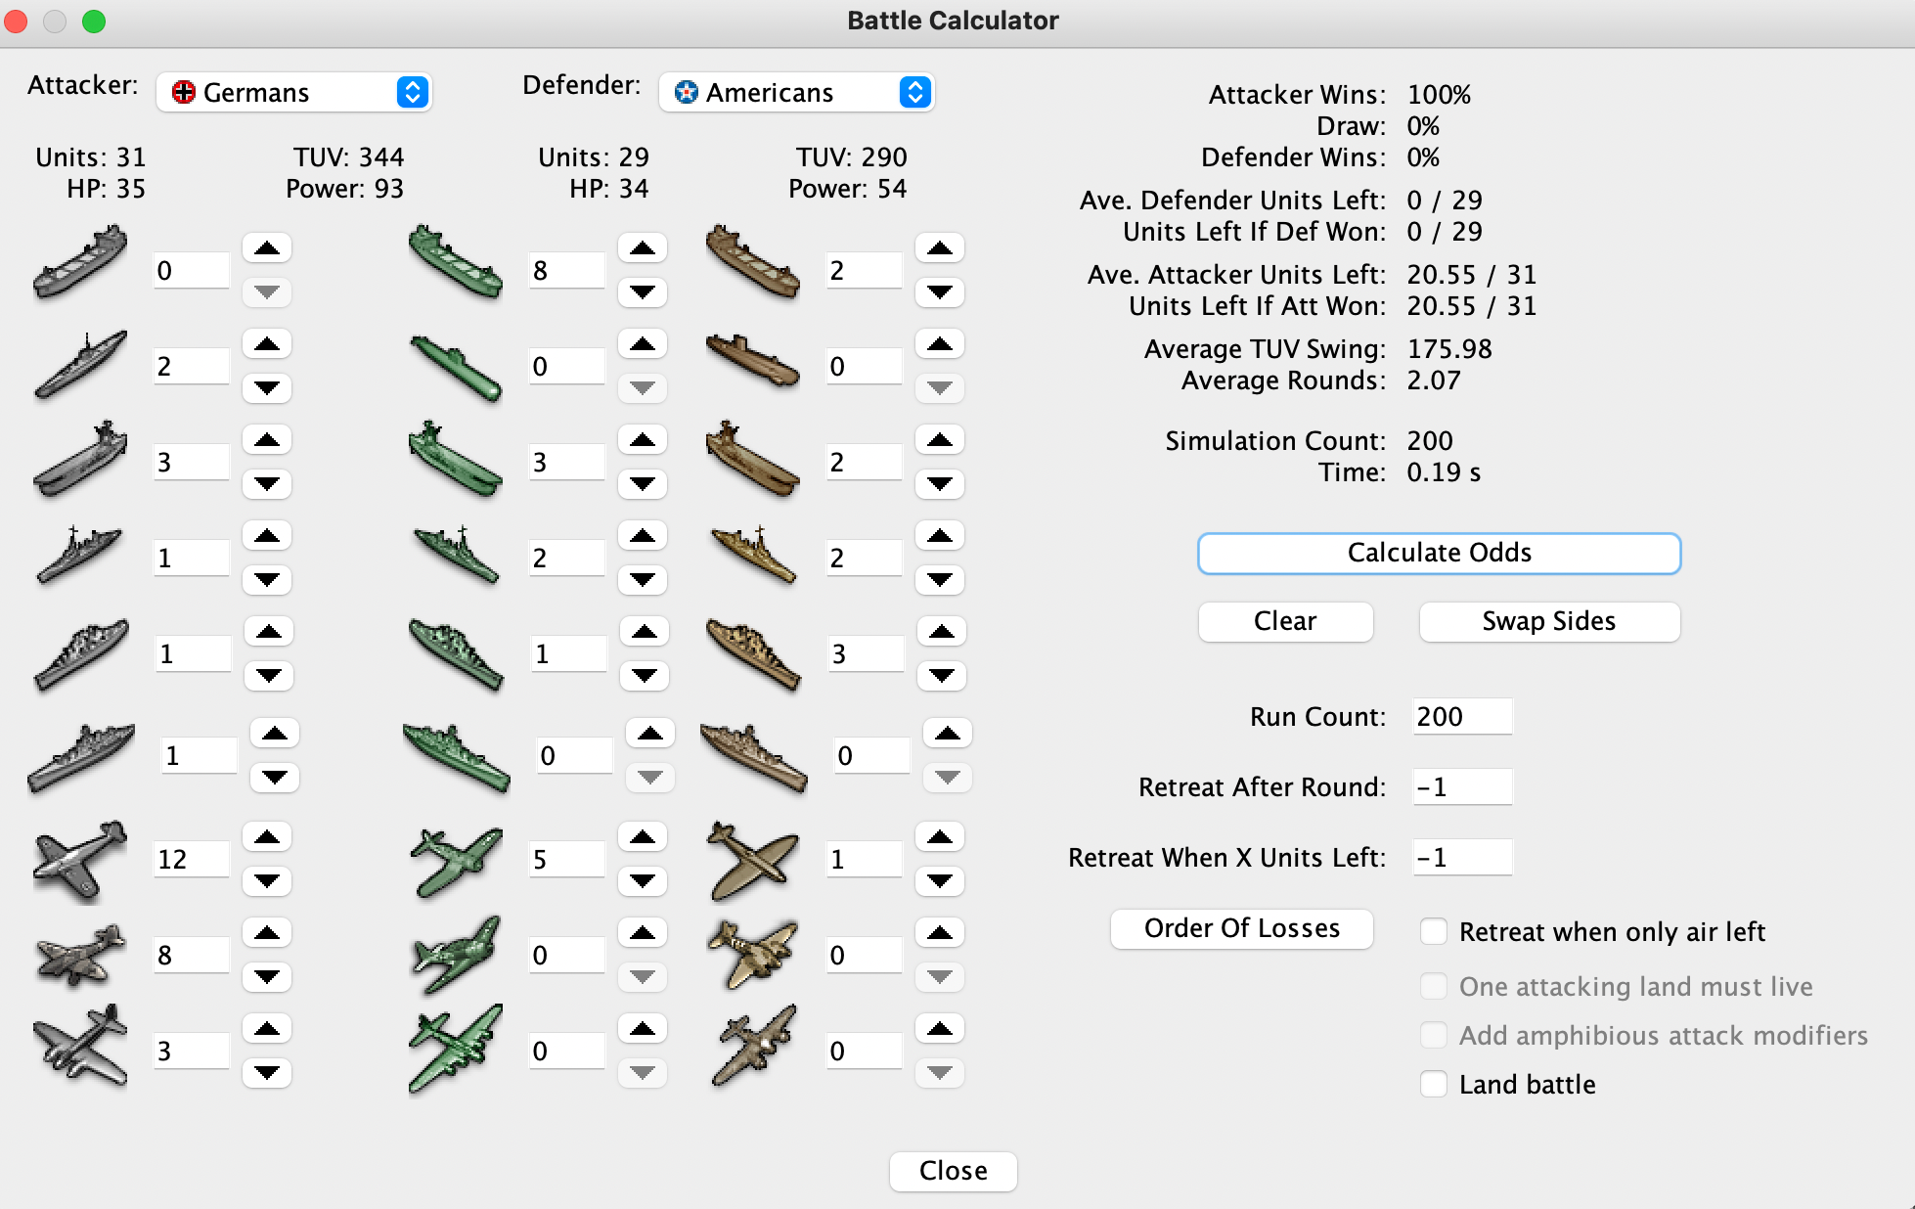1915x1209 pixels.
Task: Click the brown cruiser count field showing 3
Action: 867,653
